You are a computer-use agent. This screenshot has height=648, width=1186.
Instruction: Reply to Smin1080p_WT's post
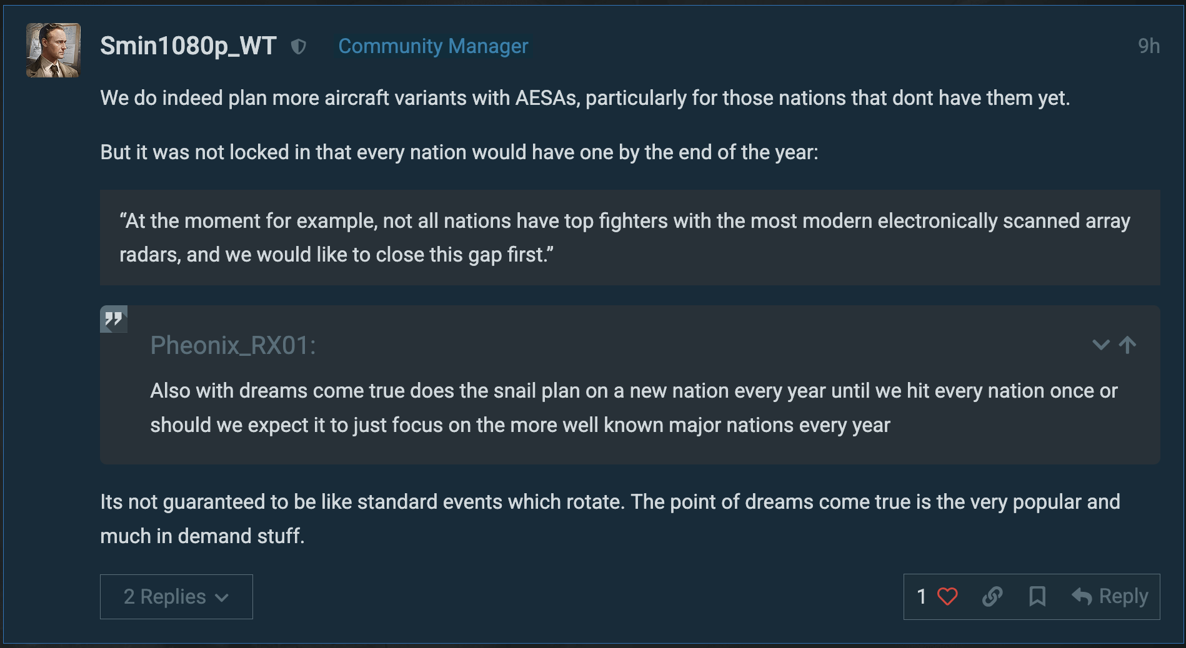[x=1110, y=597]
